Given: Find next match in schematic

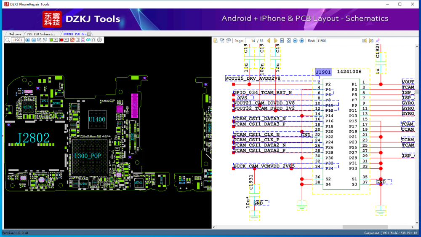Looking at the screenshot, I should coord(371,40).
